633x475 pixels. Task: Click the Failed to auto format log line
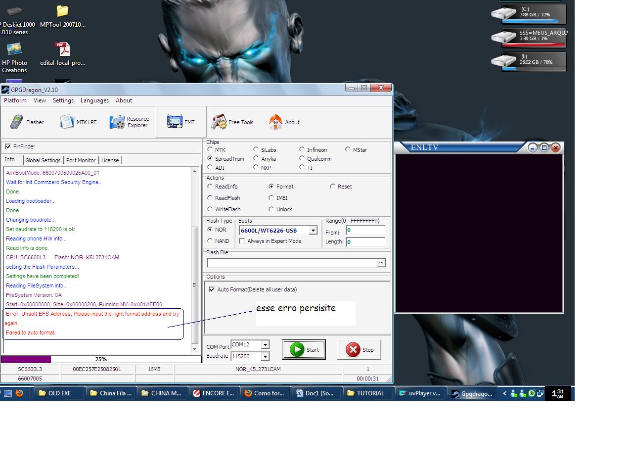(31, 332)
